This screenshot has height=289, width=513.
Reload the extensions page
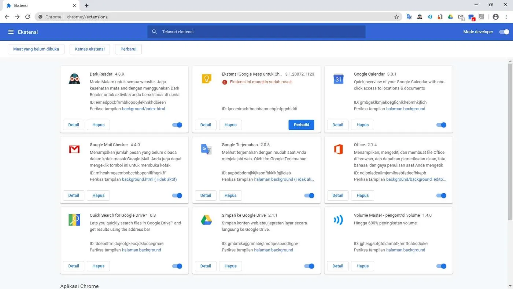click(x=27, y=17)
